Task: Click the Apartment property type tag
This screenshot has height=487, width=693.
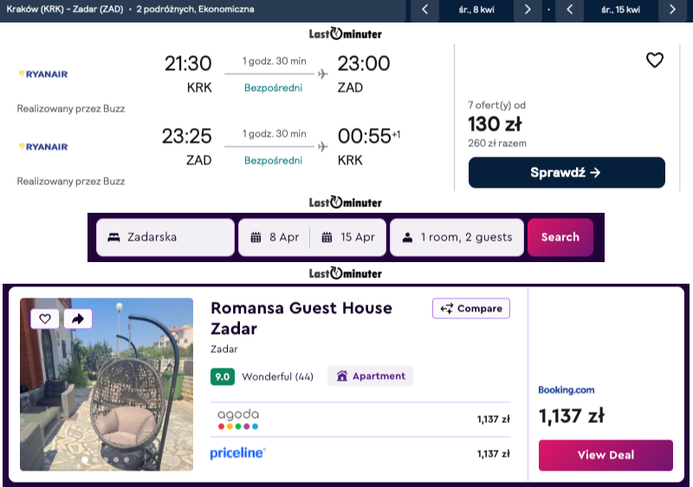Action: pos(370,376)
